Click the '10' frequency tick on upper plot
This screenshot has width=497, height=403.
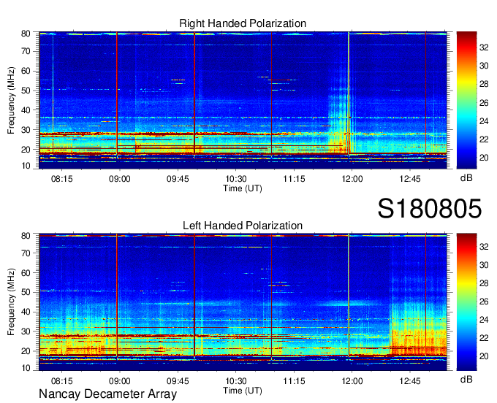point(26,166)
